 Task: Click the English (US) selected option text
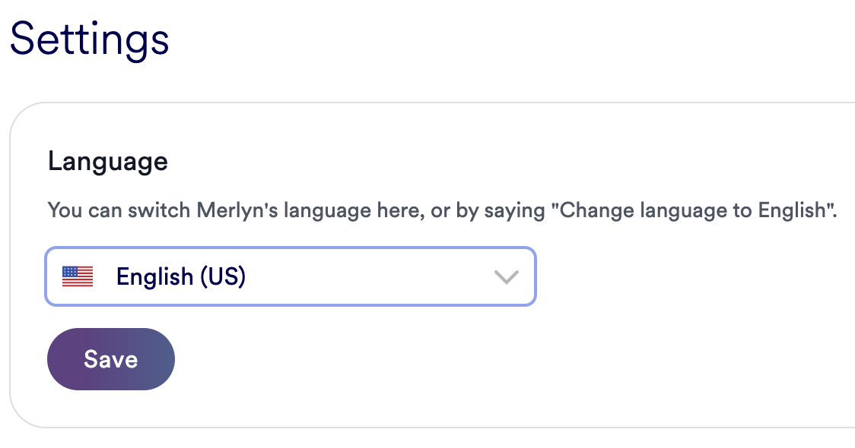click(180, 277)
